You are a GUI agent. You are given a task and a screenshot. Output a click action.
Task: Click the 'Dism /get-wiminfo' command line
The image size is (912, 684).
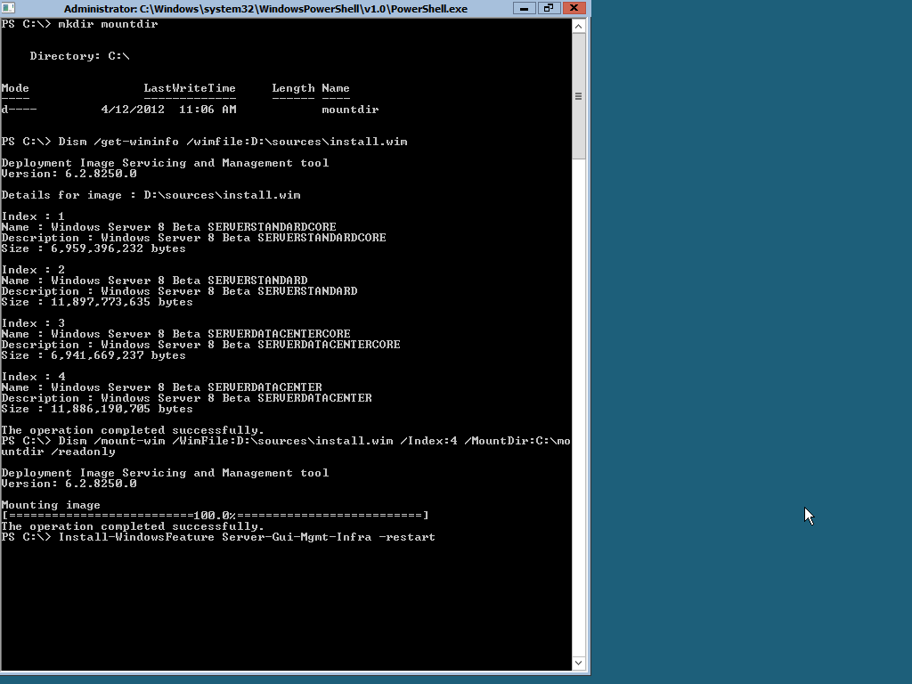point(204,142)
